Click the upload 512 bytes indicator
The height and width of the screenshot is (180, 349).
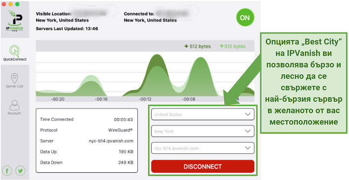[x=233, y=46]
